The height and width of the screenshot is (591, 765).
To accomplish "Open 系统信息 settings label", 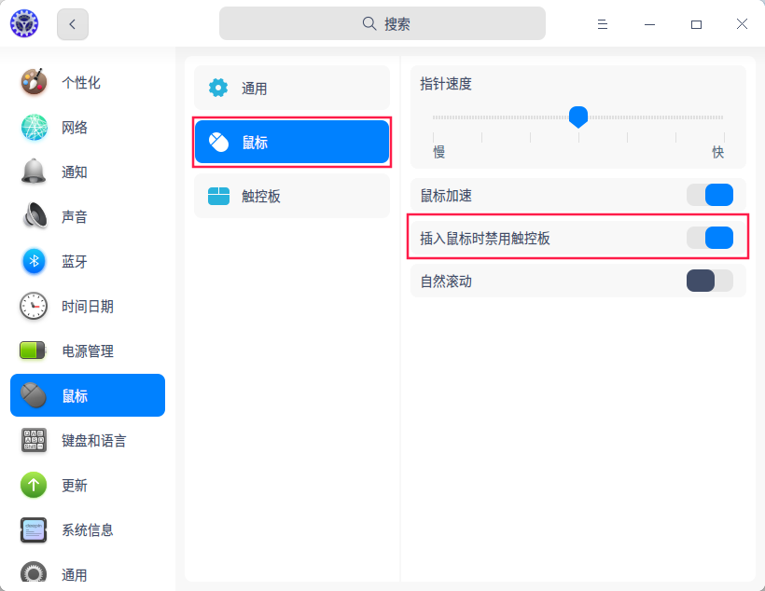I will 88,530.
